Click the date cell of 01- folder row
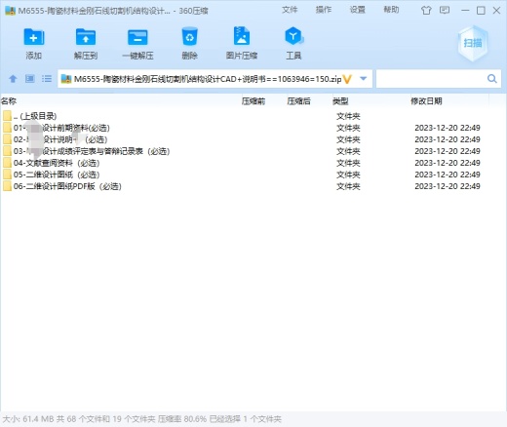 coord(448,128)
